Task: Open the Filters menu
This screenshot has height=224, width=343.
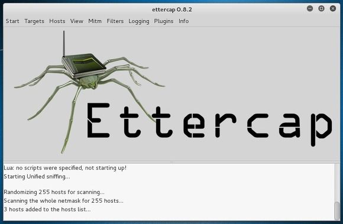Action: point(115,21)
